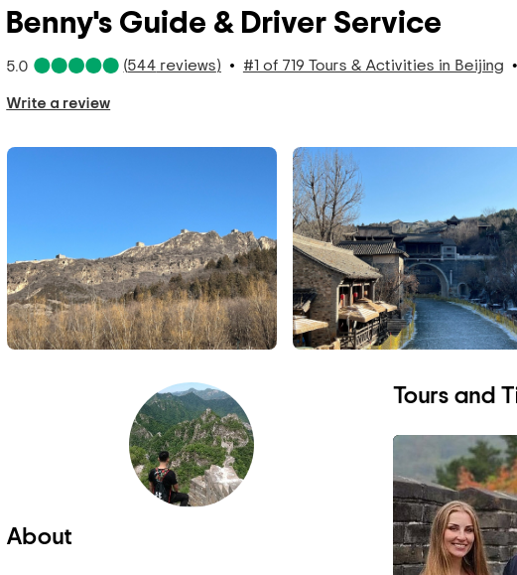Click the 5.0 rating score
Screen dimensions: 517x575
pyautogui.click(x=17, y=67)
